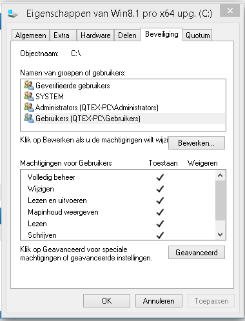The image size is (245, 321).
Task: Click the drive icon in title bar
Action: coord(13,14)
